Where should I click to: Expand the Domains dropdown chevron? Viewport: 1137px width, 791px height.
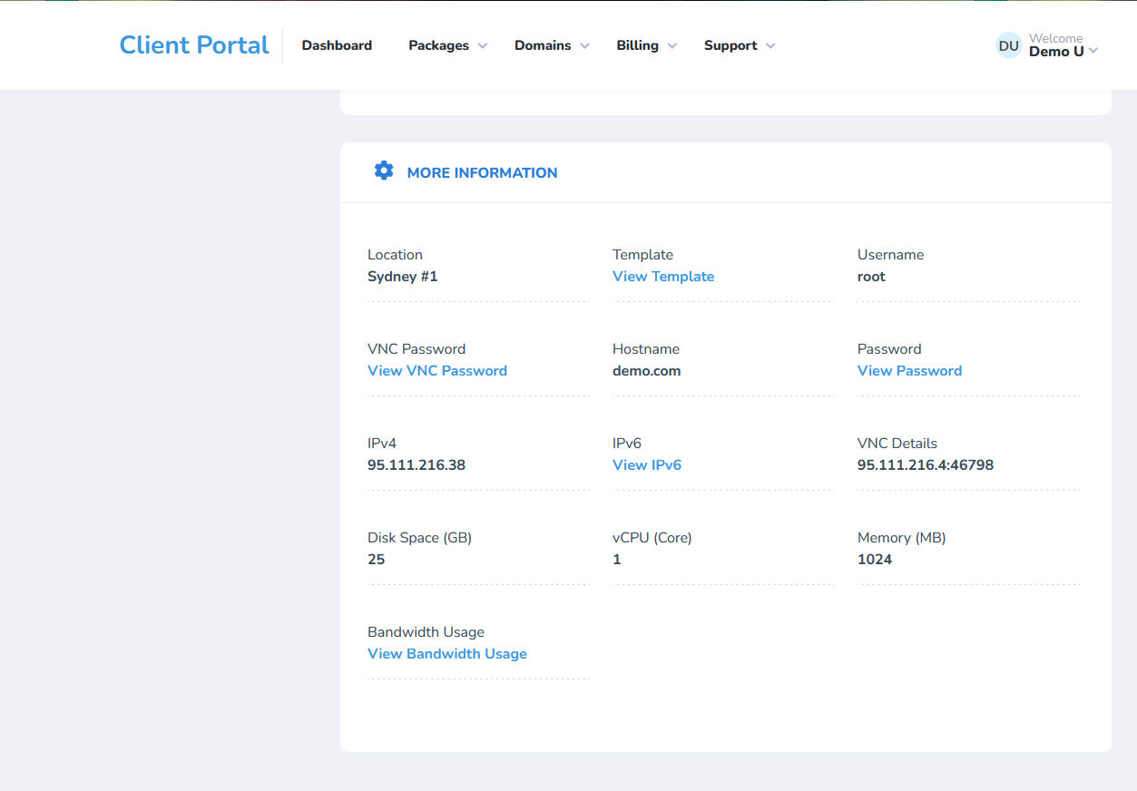click(x=584, y=46)
